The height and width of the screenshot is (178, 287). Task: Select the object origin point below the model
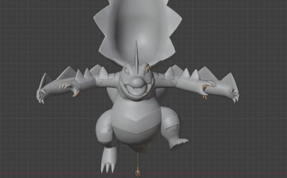coord(138,173)
